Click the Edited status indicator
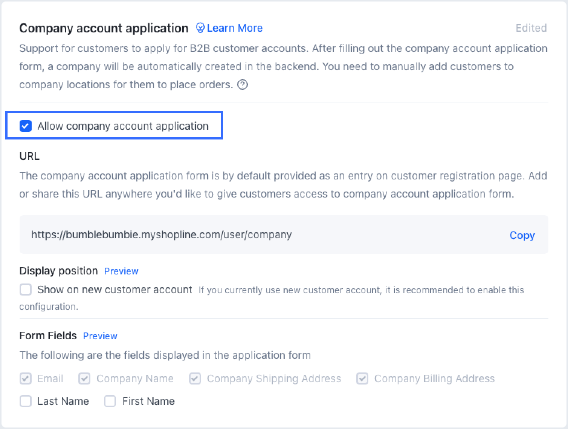This screenshot has height=429, width=568. point(531,28)
